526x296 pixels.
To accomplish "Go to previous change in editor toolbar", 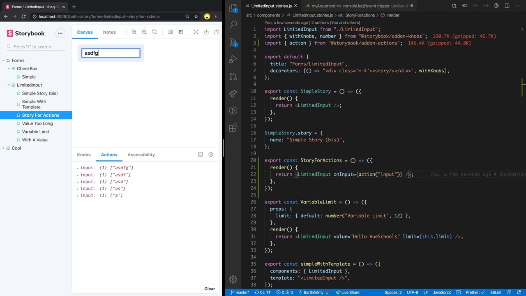I will coord(465,6).
